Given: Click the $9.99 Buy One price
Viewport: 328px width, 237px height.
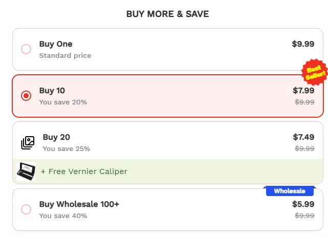Looking at the screenshot, I should pyautogui.click(x=303, y=44).
